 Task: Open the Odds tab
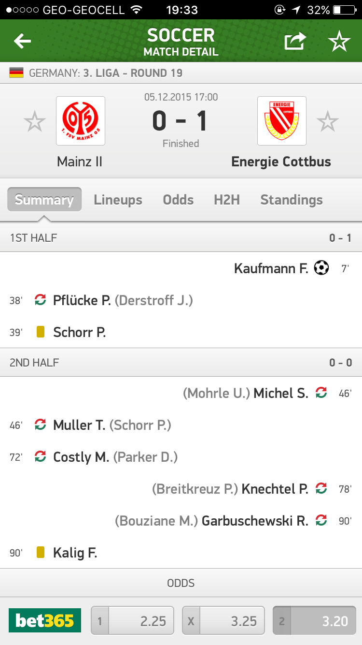(178, 200)
